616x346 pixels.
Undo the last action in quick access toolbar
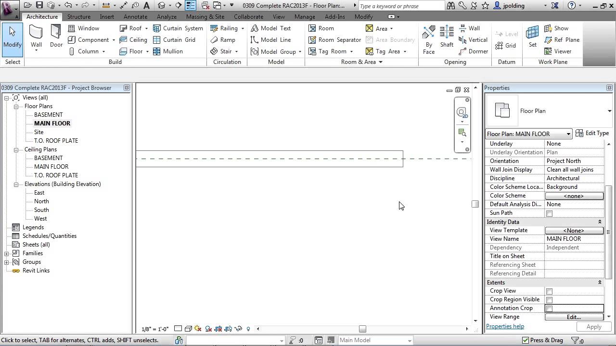pos(68,5)
